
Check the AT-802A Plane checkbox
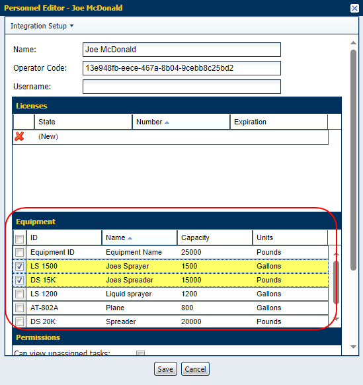point(19,308)
